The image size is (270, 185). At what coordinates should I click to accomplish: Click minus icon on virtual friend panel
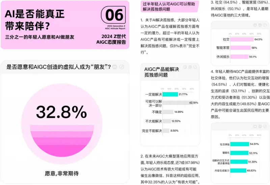tap(115, 67)
